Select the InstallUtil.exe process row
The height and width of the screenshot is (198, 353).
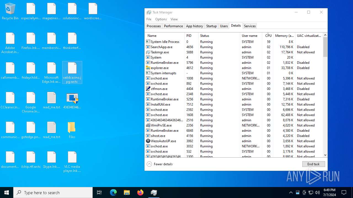[234, 105]
